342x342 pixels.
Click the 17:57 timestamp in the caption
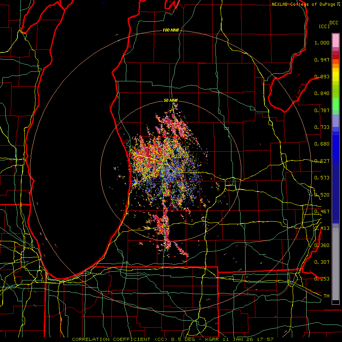point(266,339)
